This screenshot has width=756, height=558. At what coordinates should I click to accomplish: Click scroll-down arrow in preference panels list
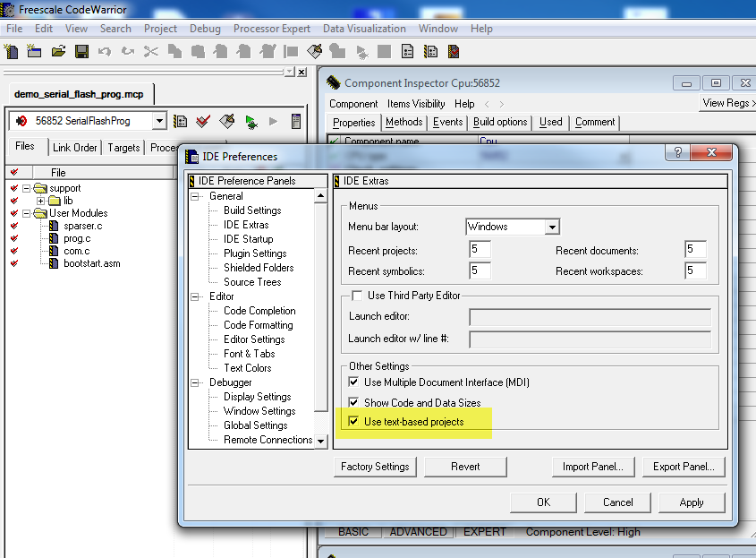(320, 441)
